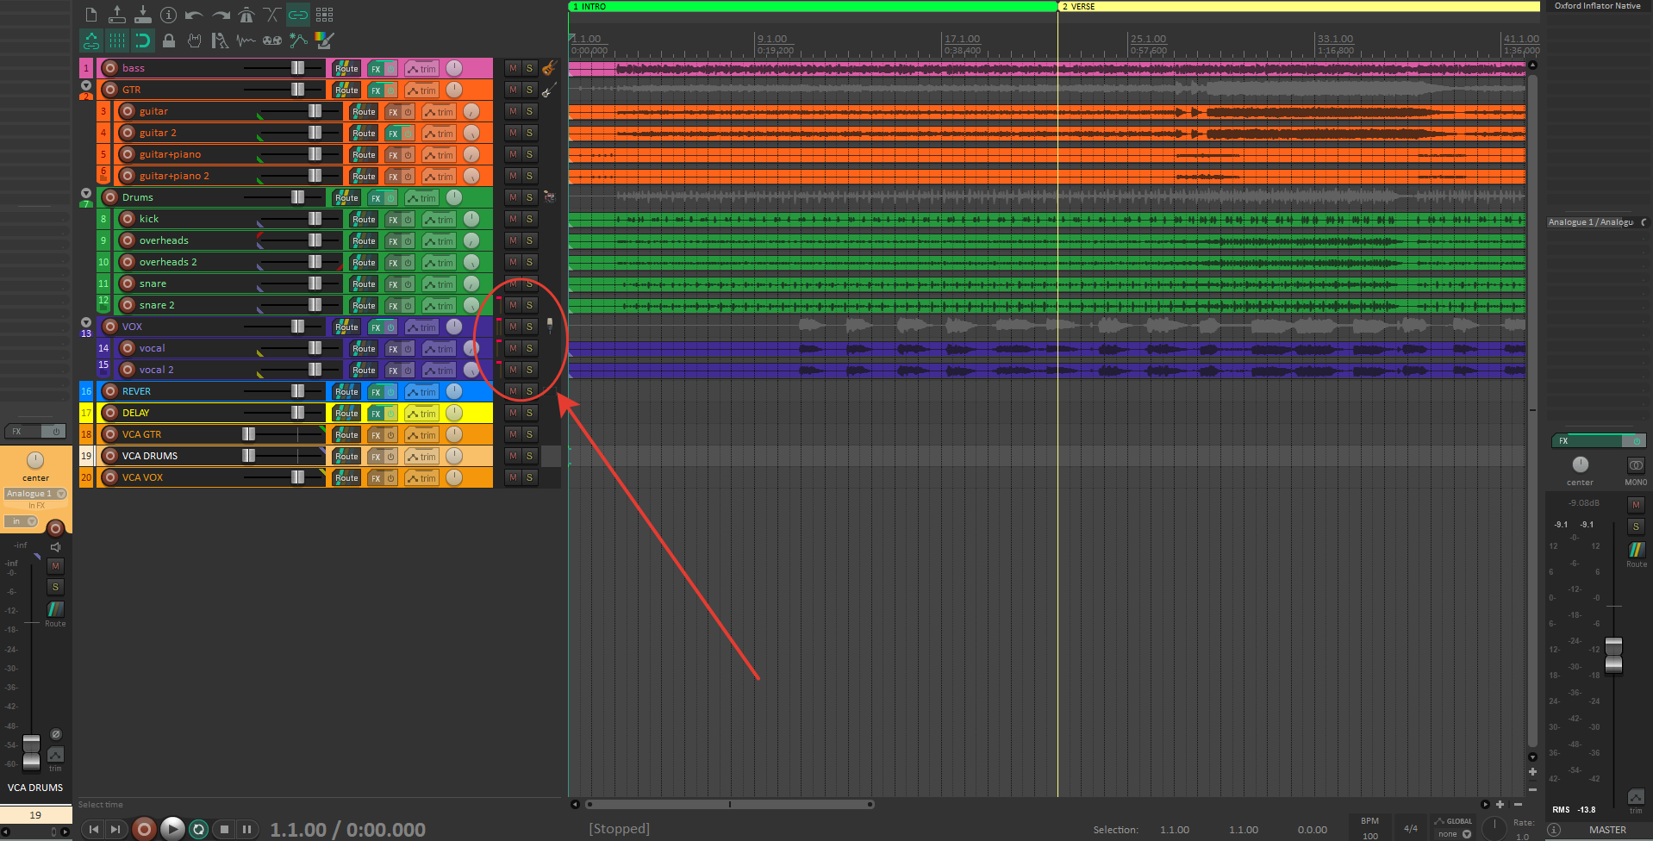The width and height of the screenshot is (1653, 841).
Task: Click the undo arrow icon
Action: tap(195, 15)
